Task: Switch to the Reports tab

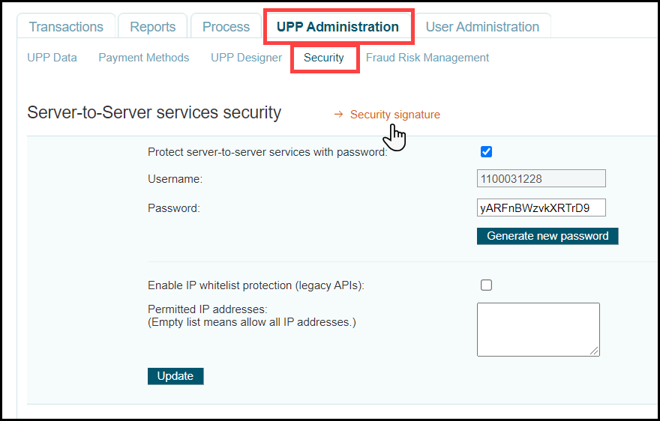Action: (x=153, y=27)
